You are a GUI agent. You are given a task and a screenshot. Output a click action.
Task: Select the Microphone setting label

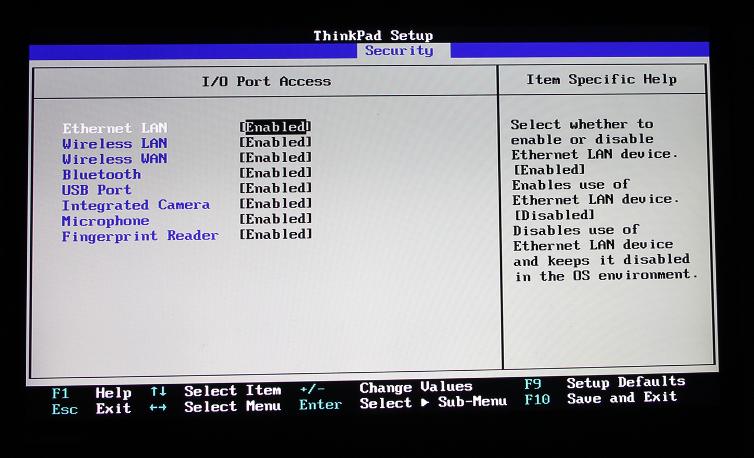(106, 221)
